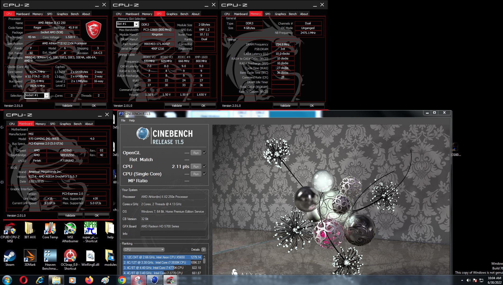This screenshot has width=503, height=285.
Task: Click OK in the CPU-Z SPD window
Action: pyautogui.click(x=203, y=106)
